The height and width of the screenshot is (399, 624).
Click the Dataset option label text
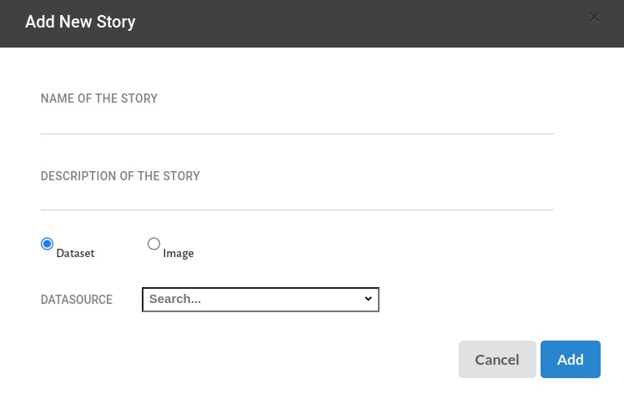tap(75, 253)
